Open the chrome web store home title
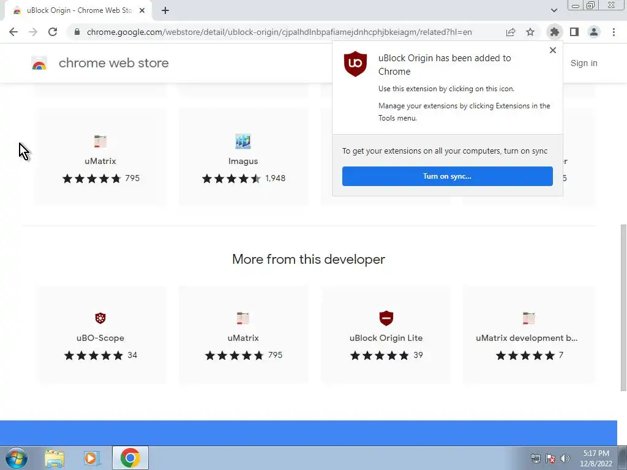Image resolution: width=627 pixels, height=470 pixels. 113,63
